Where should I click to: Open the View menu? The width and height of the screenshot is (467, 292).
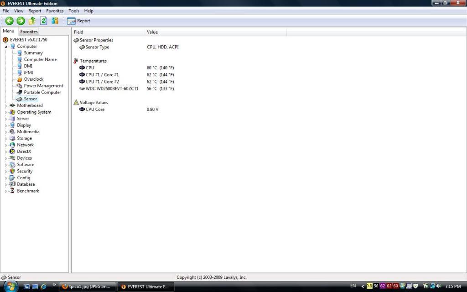pyautogui.click(x=19, y=11)
